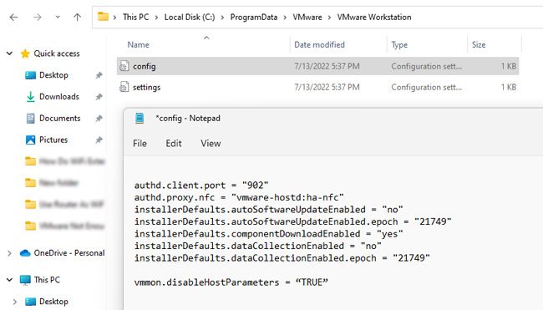Sort files by Date modified column
The width and height of the screenshot is (543, 310).
point(319,44)
